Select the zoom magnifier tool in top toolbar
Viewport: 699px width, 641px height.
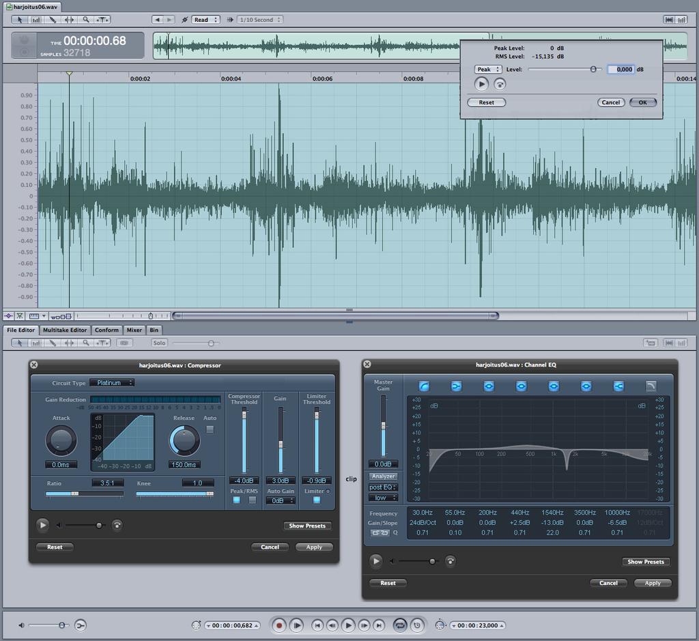85,20
